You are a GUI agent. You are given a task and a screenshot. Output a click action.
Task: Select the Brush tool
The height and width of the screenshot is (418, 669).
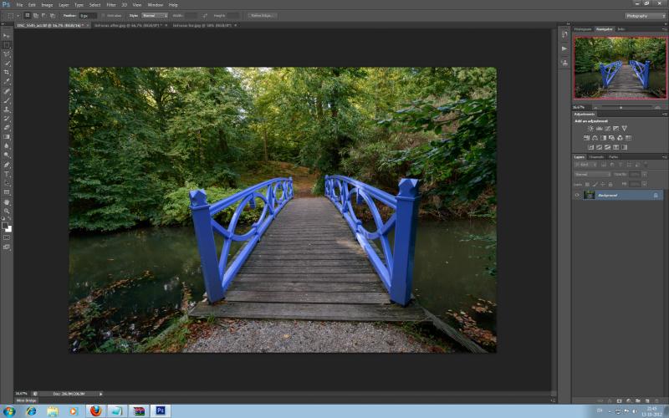click(7, 100)
